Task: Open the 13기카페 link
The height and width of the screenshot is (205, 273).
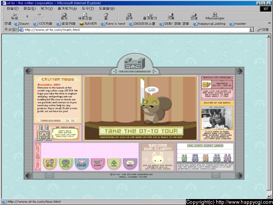Action: (43, 23)
